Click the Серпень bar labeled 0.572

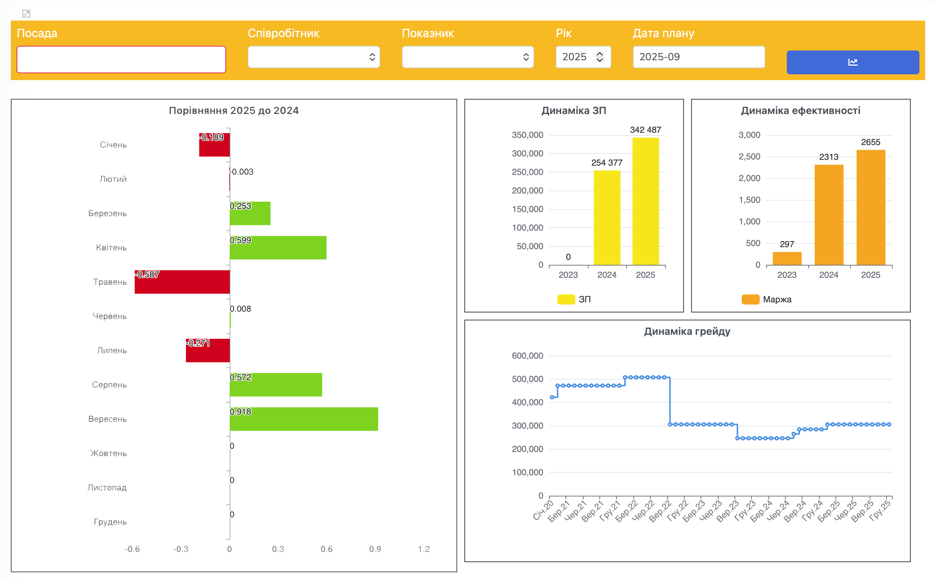coord(276,385)
